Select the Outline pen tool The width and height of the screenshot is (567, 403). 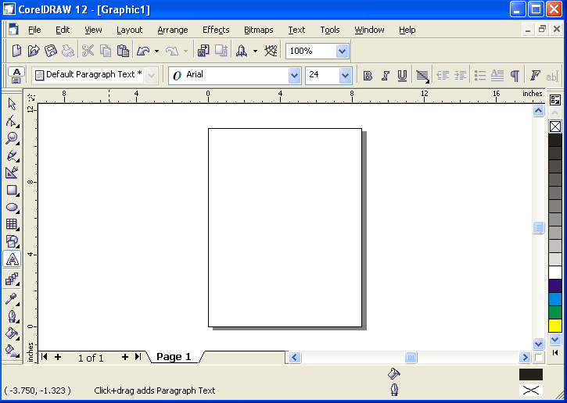12,316
